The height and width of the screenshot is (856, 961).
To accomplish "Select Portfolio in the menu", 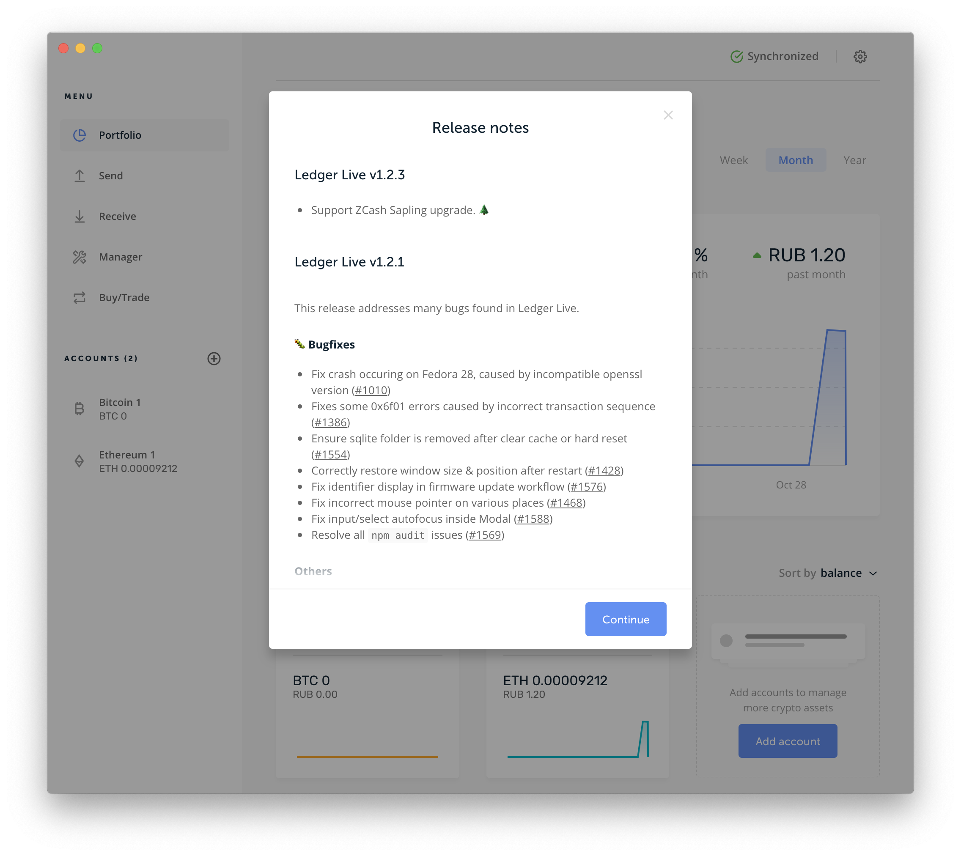I will (x=144, y=135).
